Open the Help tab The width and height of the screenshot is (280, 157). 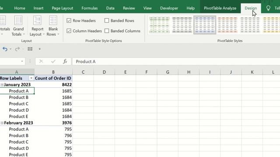pyautogui.click(x=191, y=8)
